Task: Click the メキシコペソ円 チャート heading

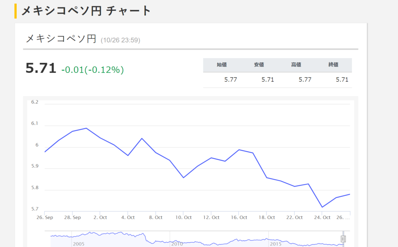Action: [86, 11]
